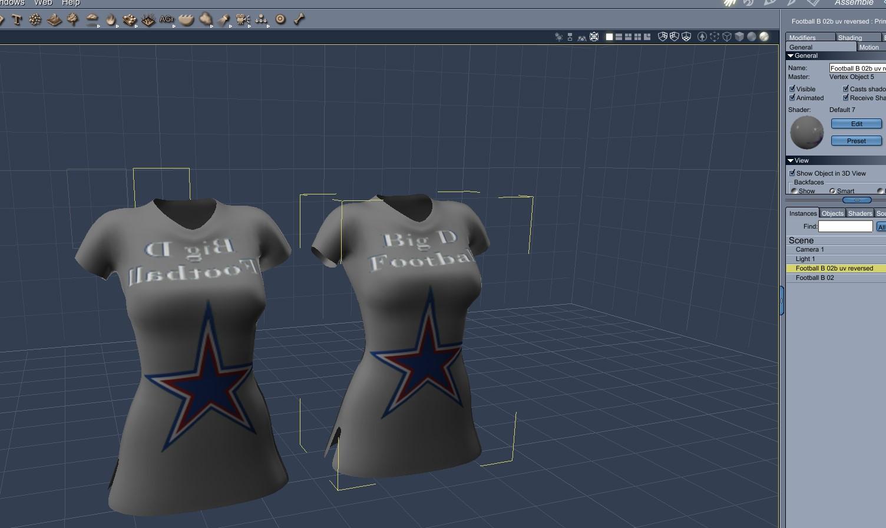
Task: Insert an ocean primitive
Action: tap(186, 20)
